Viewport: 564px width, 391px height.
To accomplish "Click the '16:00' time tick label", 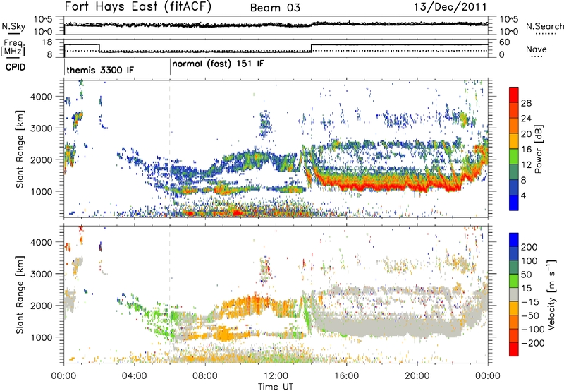I will [x=346, y=376].
